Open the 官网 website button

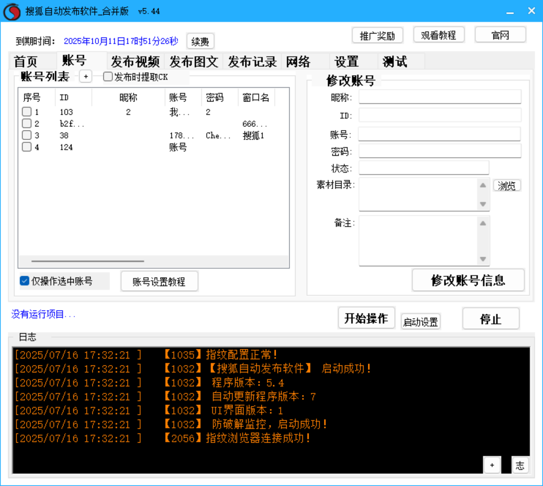[501, 35]
